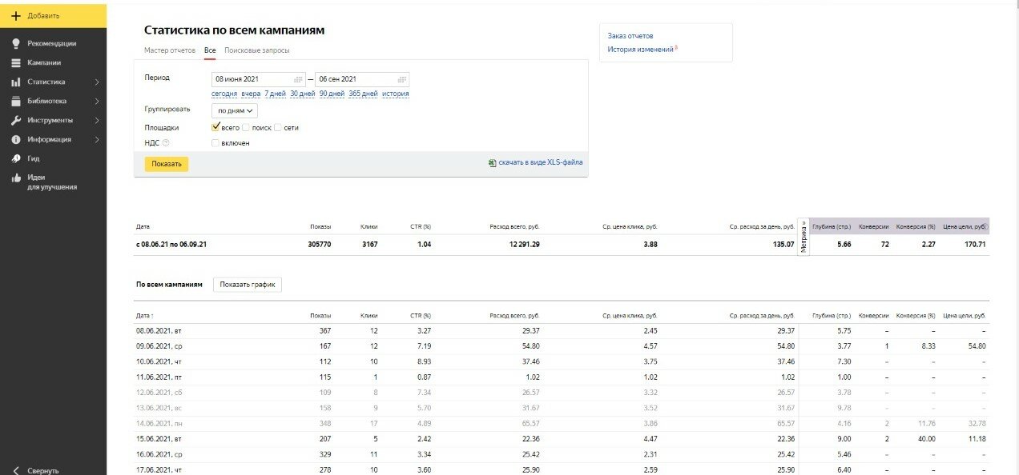Select the Все tab

coord(210,50)
